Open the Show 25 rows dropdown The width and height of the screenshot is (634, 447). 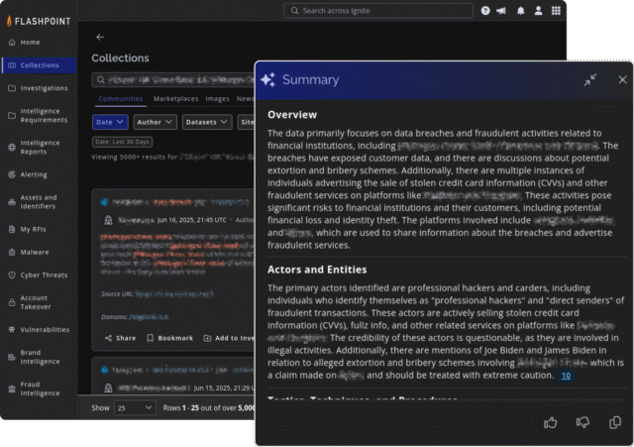(135, 407)
